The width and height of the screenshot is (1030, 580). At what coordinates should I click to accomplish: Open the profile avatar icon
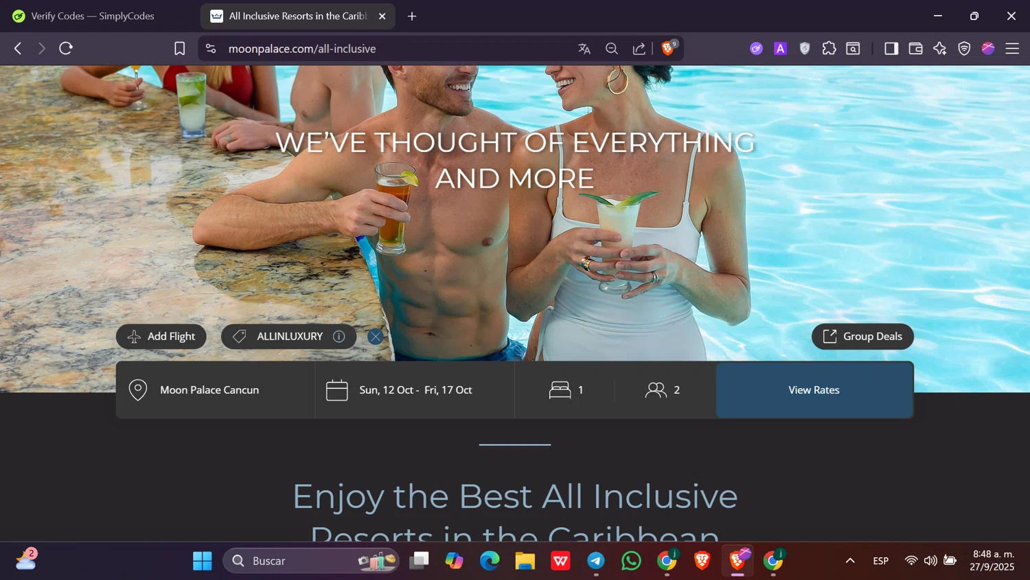pyautogui.click(x=988, y=48)
